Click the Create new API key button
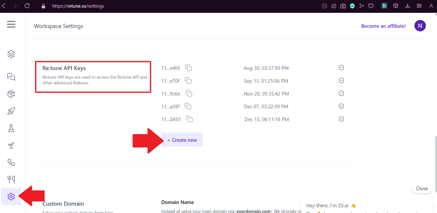 tap(182, 140)
